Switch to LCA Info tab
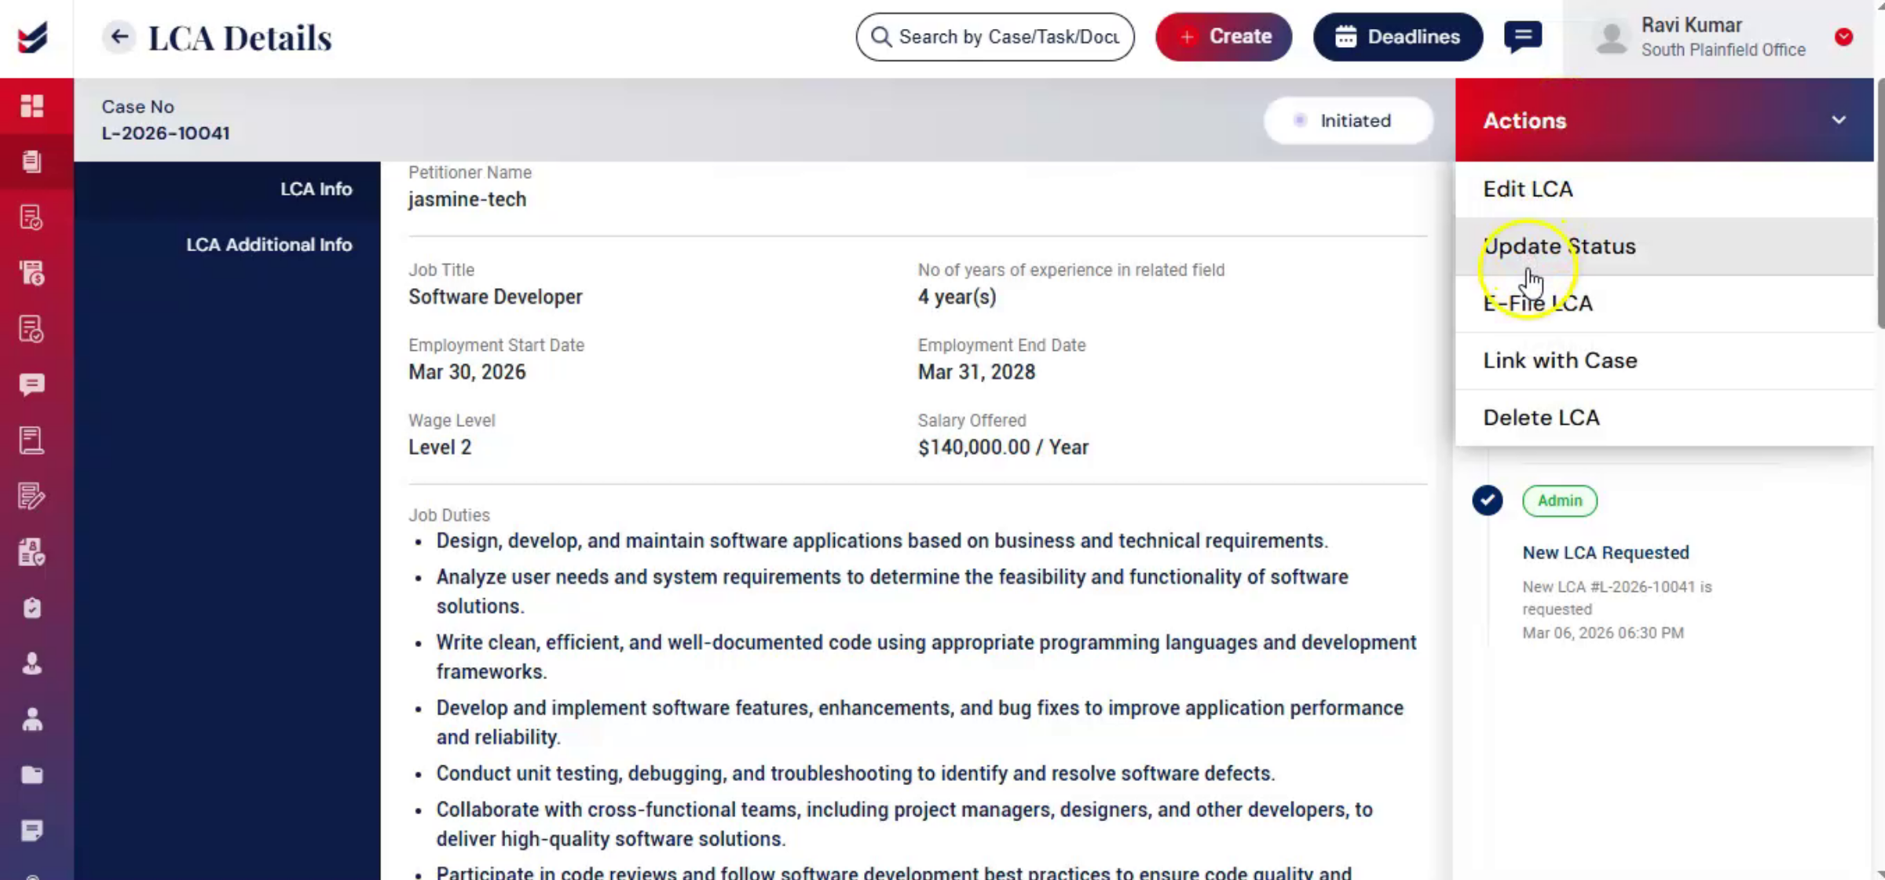Viewport: 1885px width, 880px height. (227, 189)
